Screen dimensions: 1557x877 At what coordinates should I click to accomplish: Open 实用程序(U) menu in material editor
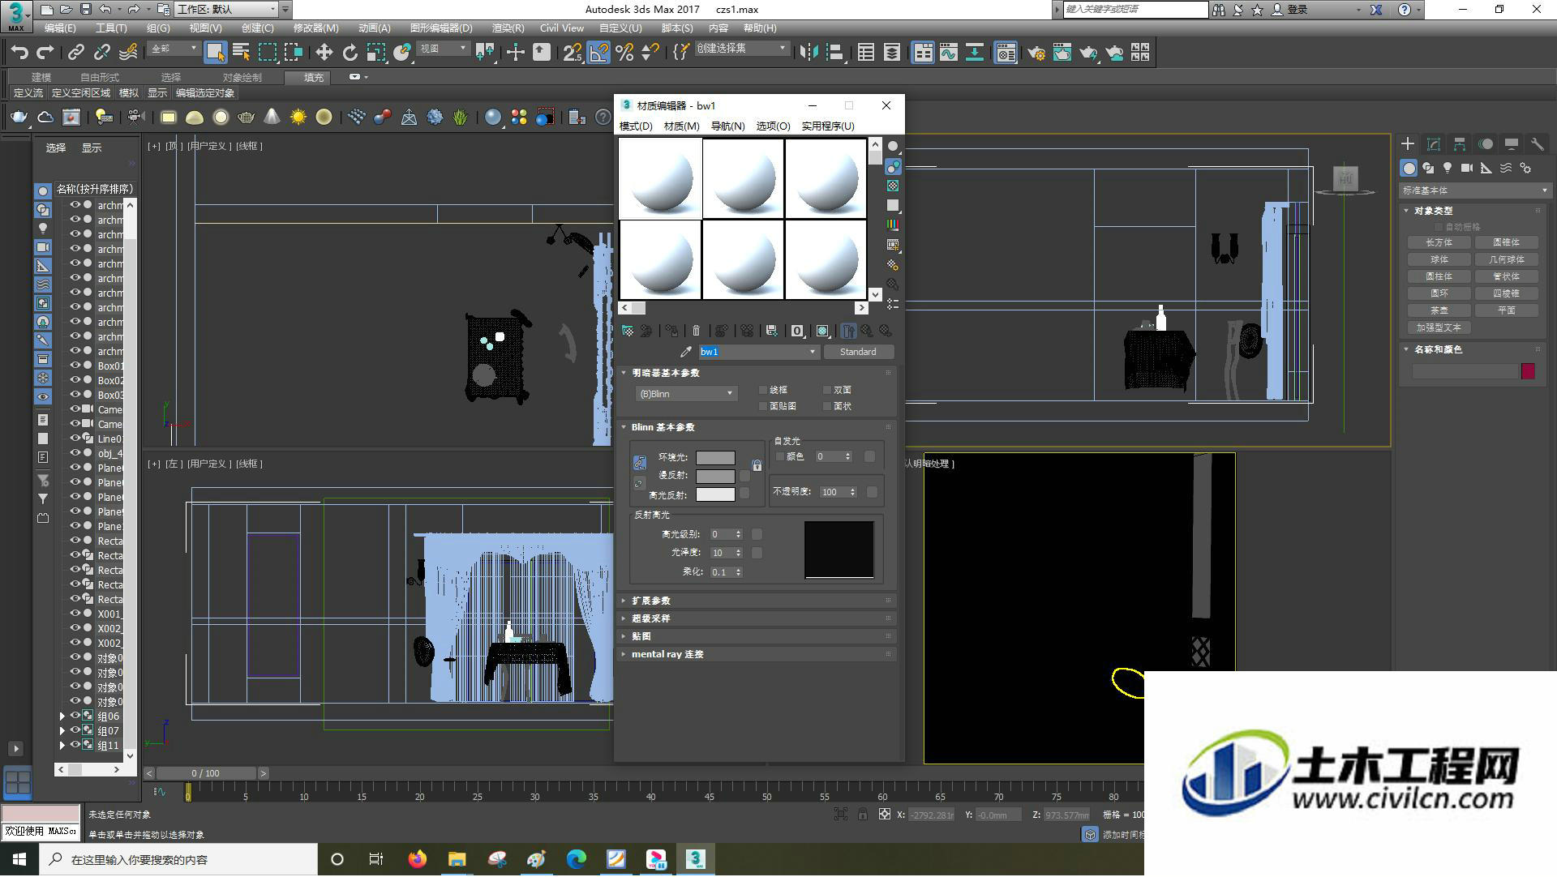pyautogui.click(x=828, y=126)
